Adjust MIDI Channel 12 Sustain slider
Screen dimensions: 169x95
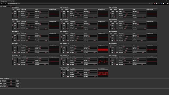[30, 63]
